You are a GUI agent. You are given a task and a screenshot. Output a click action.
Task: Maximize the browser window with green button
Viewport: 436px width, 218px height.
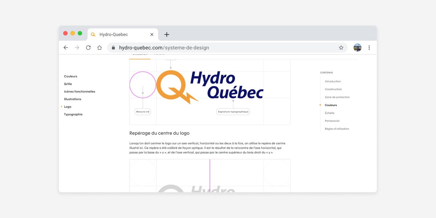click(x=80, y=33)
